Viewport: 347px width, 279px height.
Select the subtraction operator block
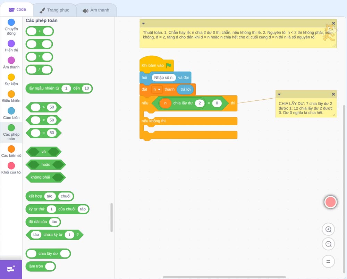tap(39, 44)
